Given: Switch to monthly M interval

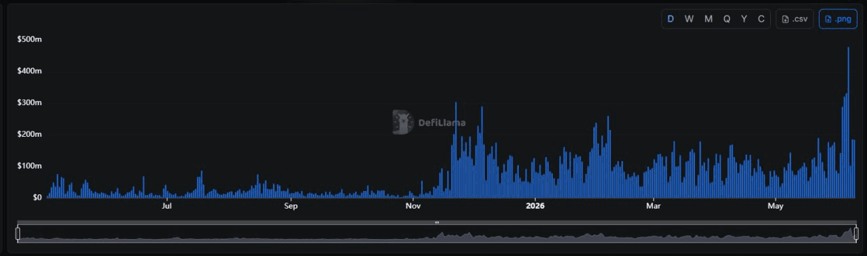Looking at the screenshot, I should (709, 19).
